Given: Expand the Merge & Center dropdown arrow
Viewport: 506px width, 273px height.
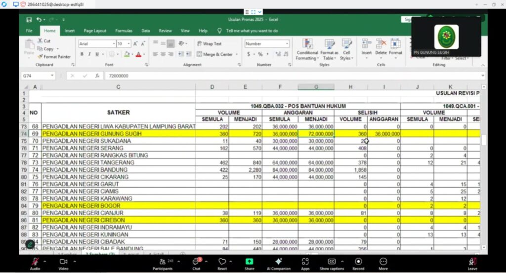Looking at the screenshot, I should pos(237,54).
